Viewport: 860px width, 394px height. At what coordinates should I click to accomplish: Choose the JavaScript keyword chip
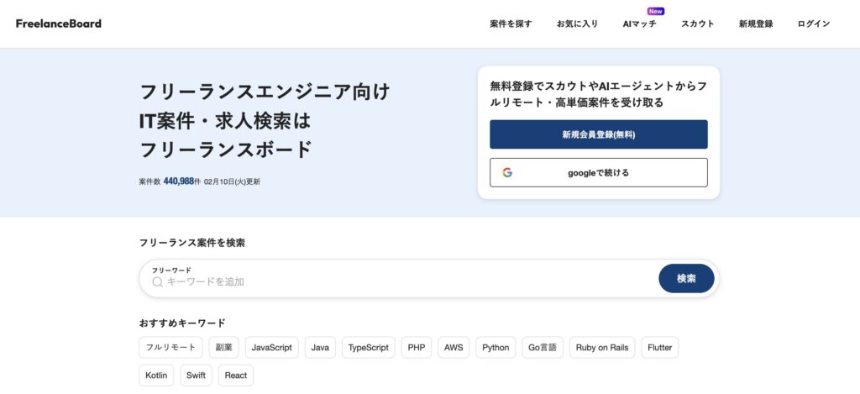(271, 347)
